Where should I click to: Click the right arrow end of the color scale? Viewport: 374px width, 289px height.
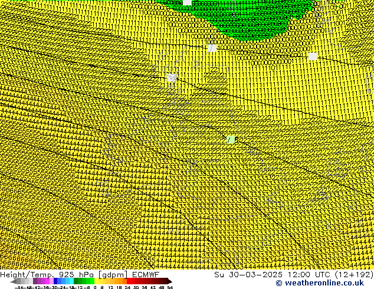point(170,282)
